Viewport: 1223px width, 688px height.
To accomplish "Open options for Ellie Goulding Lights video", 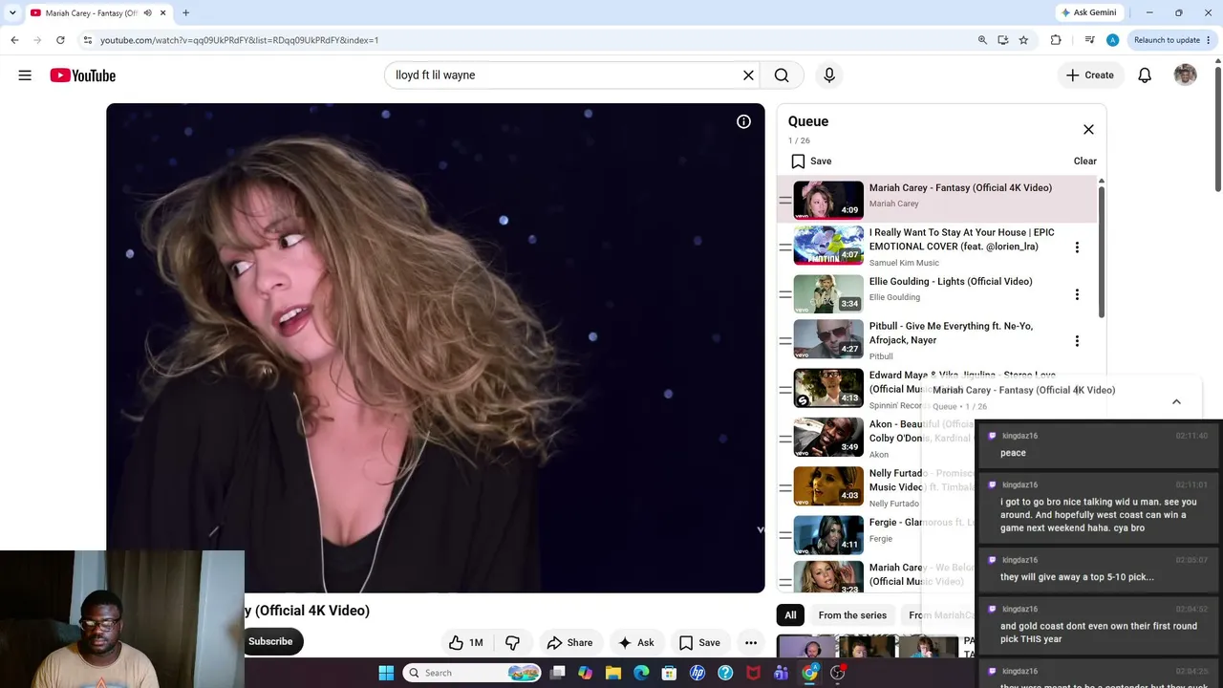I will point(1077,294).
